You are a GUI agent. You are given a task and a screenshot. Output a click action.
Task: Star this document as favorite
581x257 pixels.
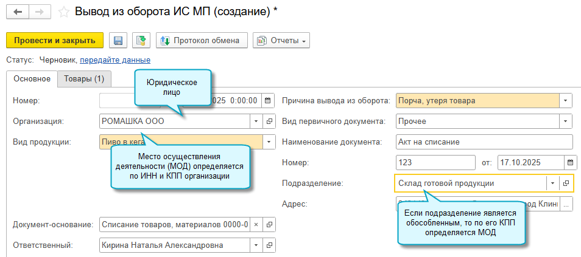point(64,12)
